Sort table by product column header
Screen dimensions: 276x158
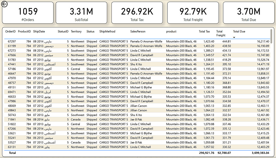171,32
